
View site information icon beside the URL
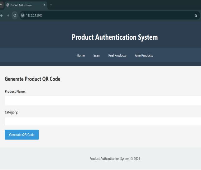tap(22, 16)
